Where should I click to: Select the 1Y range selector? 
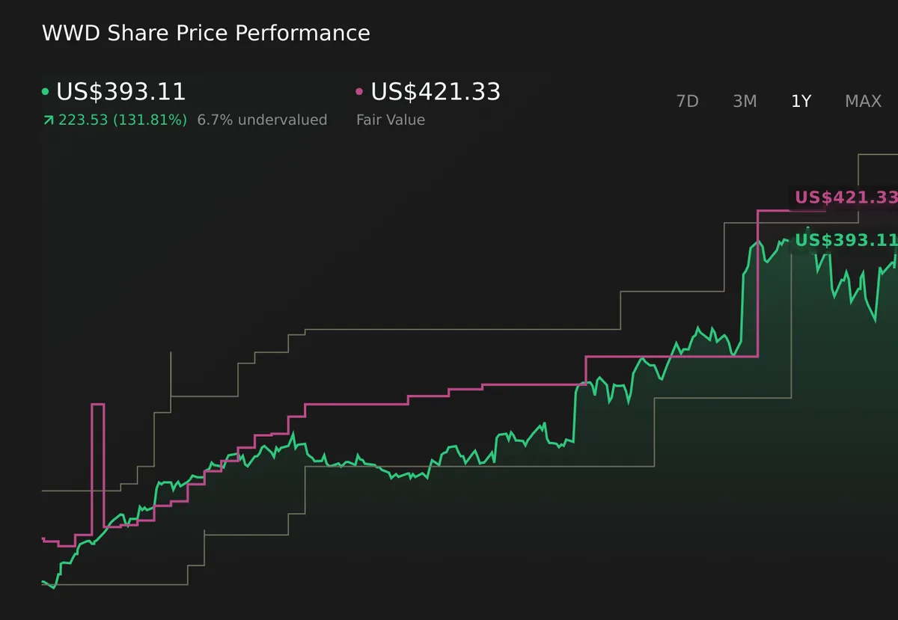pyautogui.click(x=800, y=101)
